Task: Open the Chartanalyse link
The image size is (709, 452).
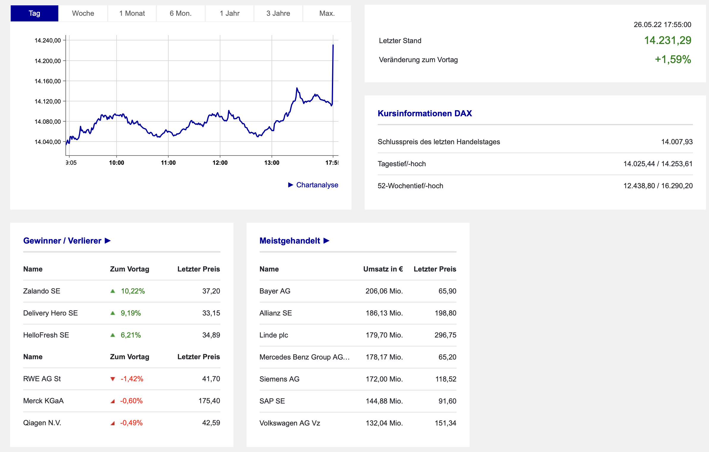Action: [x=317, y=185]
